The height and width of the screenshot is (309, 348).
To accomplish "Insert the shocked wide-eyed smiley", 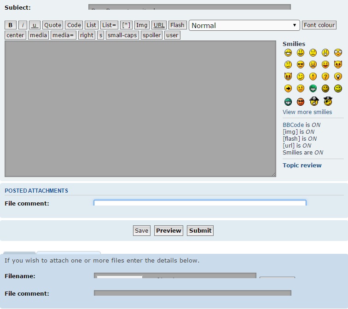I will 338,53.
